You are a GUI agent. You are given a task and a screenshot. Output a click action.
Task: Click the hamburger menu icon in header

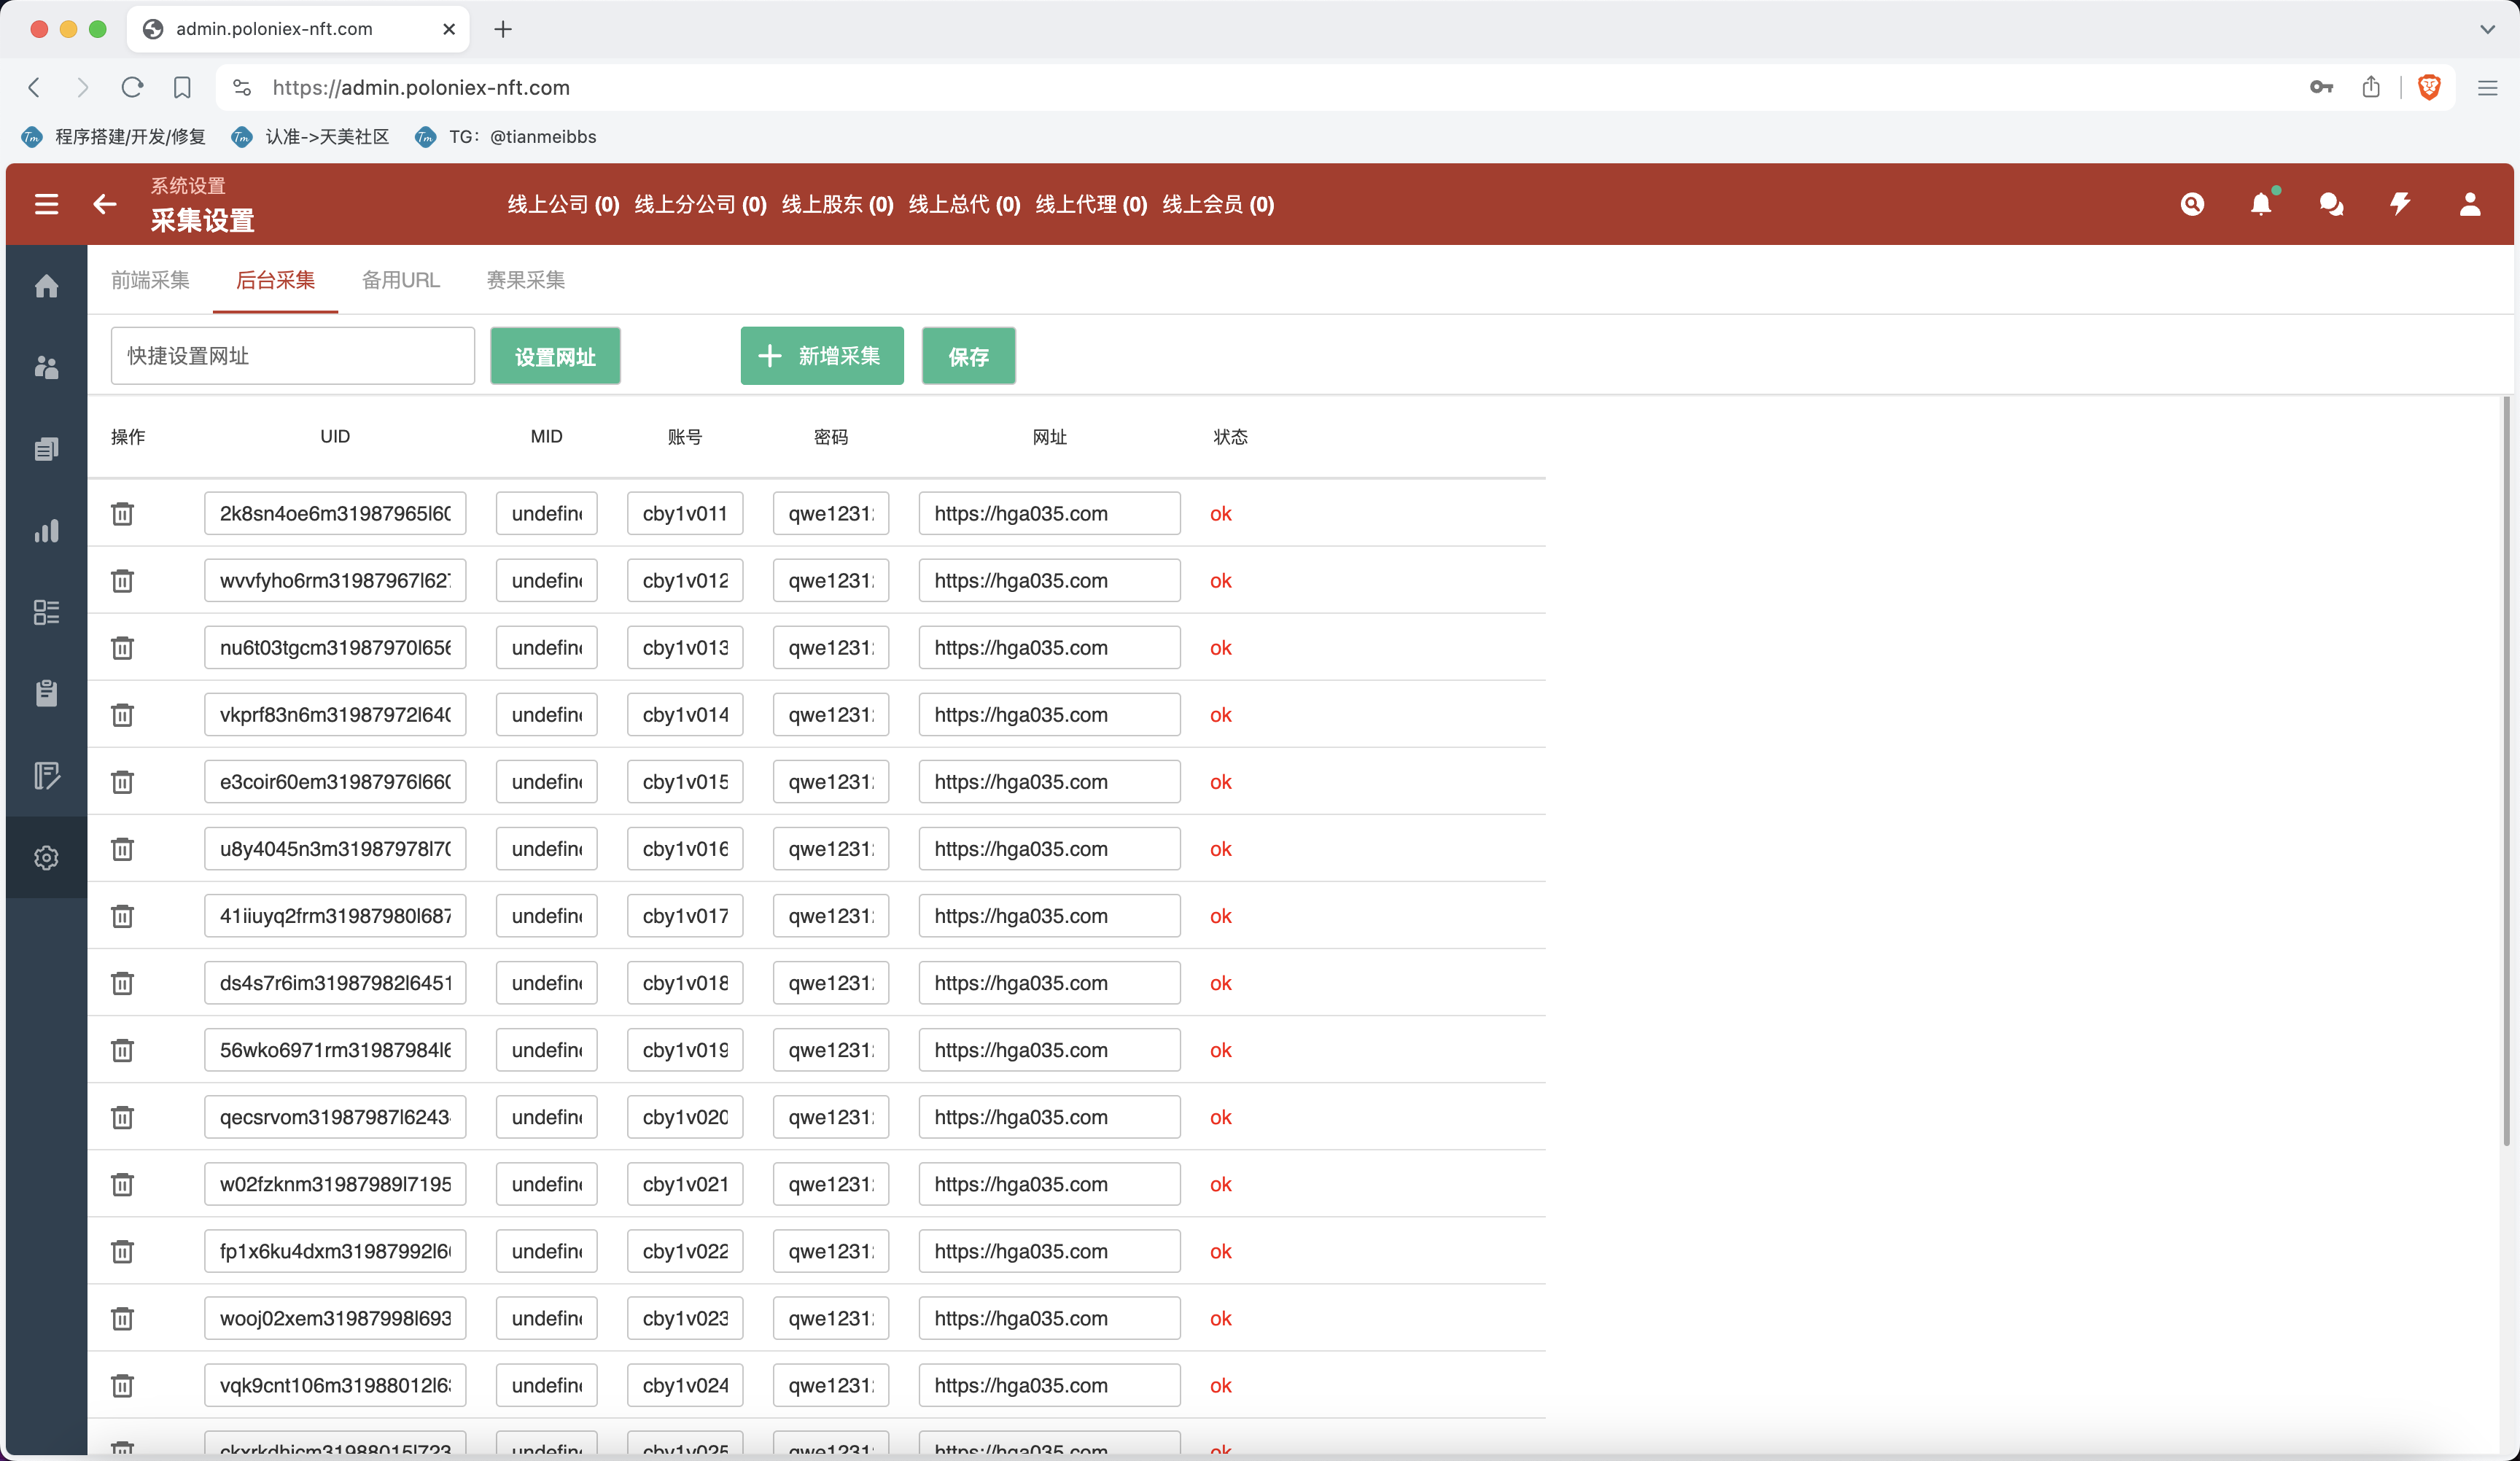coord(46,204)
